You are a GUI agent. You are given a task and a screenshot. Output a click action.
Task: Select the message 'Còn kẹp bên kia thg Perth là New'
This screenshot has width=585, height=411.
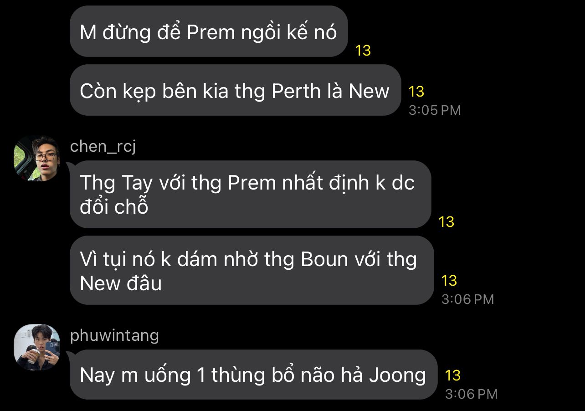[235, 90]
